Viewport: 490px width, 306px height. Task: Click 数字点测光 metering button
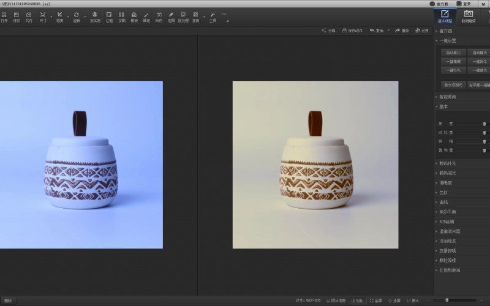pos(453,85)
